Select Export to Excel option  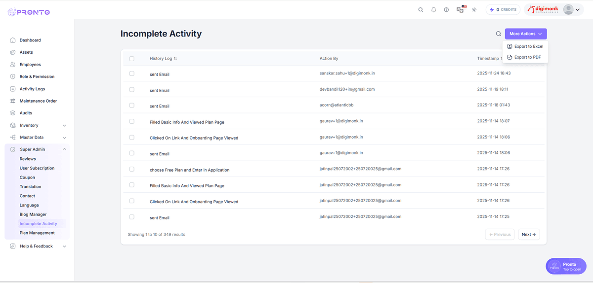pyautogui.click(x=528, y=46)
